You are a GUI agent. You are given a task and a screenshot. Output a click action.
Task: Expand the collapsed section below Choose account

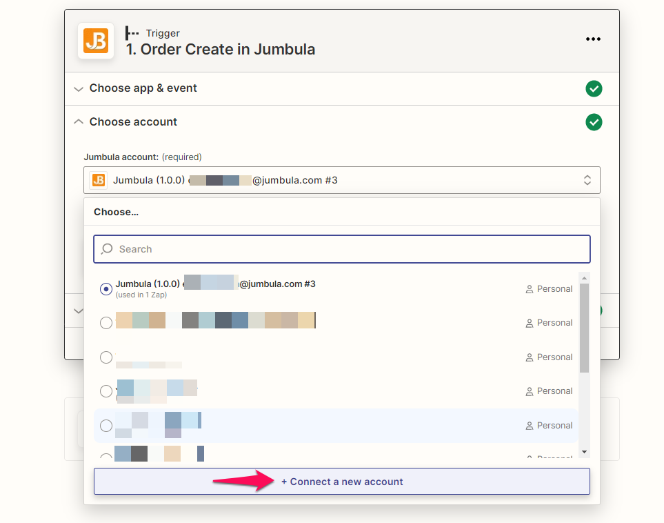click(79, 310)
